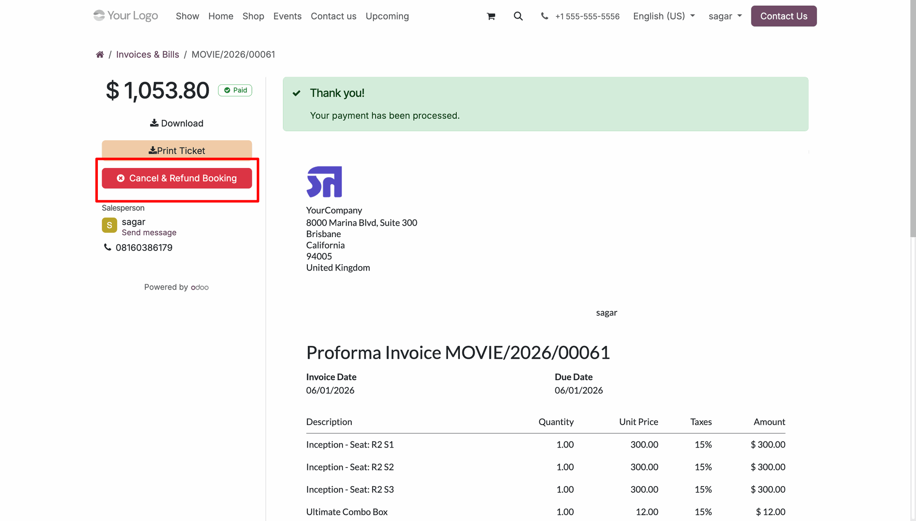Open the Shop menu item
Screen dimensions: 916x521
point(253,16)
